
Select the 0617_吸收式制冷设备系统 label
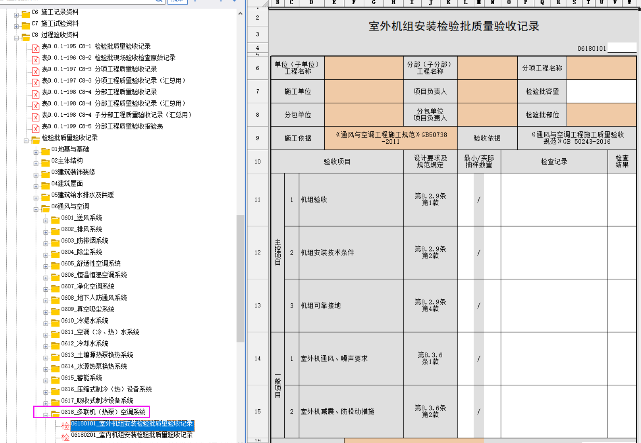click(x=97, y=400)
